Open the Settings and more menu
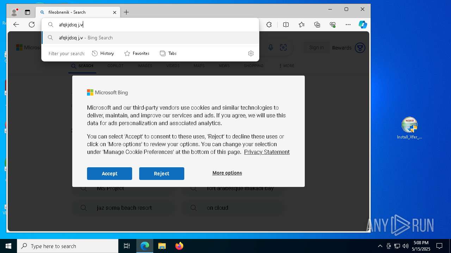The height and width of the screenshot is (253, 451). (348, 25)
